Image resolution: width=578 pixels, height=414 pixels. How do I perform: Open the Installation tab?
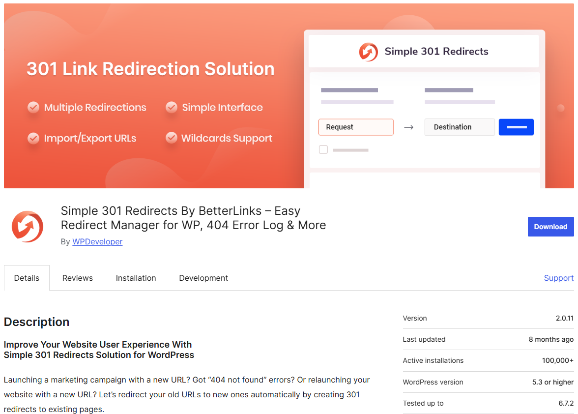tap(136, 278)
